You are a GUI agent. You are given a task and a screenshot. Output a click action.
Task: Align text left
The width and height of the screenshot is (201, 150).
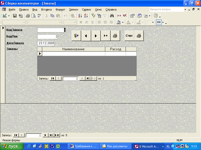coord(99,22)
